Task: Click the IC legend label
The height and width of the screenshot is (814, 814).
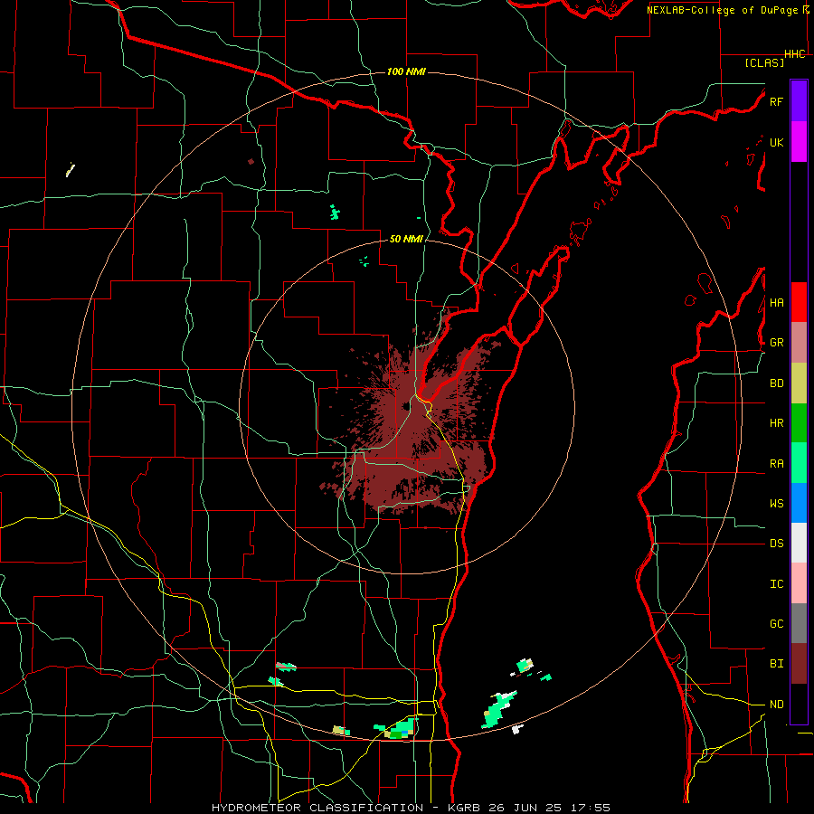Action: [x=776, y=584]
